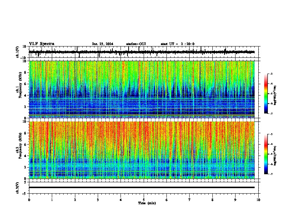
Task: Click the log(PSD) label beside ch.1 colorbar
Action: [x=275, y=95]
